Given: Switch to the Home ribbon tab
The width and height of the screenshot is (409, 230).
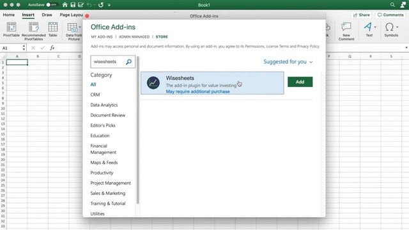Looking at the screenshot, I should [8, 15].
